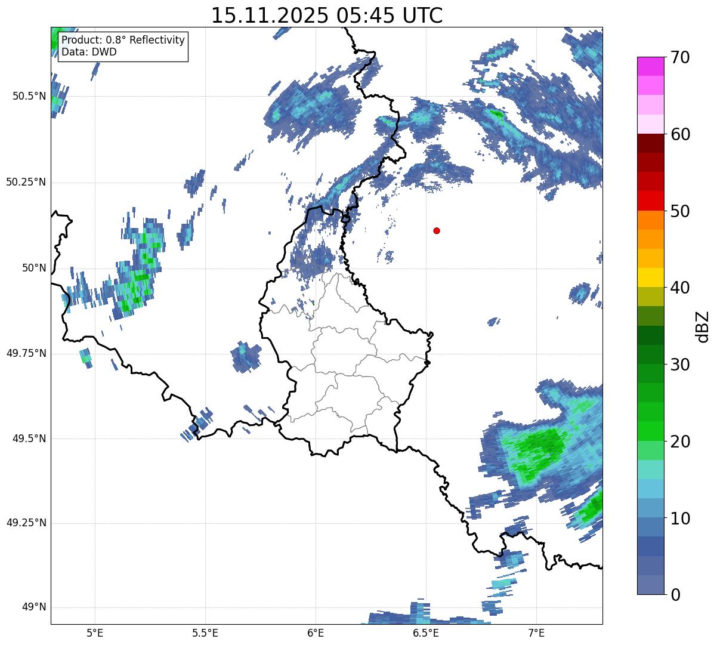Screen dimensions: 717x645
Task: Click the 5°E longitude label
Action: [x=95, y=632]
